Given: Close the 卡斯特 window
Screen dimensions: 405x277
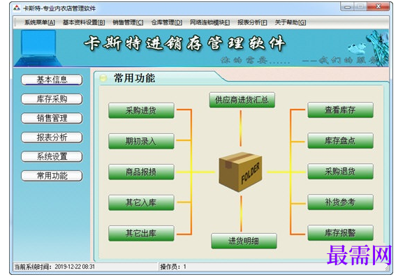Looking at the screenshot, I should pyautogui.click(x=378, y=7).
